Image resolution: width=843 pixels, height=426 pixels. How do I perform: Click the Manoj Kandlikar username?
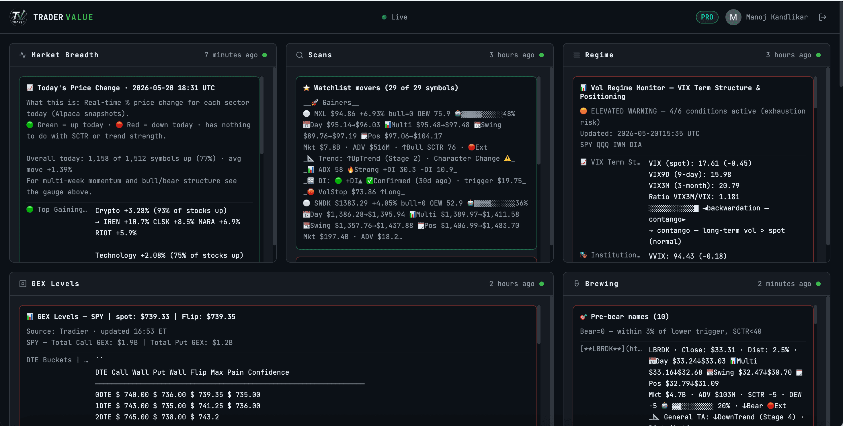coord(776,17)
